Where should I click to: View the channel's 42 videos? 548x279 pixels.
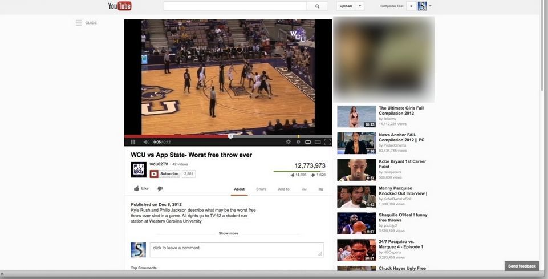pyautogui.click(x=180, y=164)
